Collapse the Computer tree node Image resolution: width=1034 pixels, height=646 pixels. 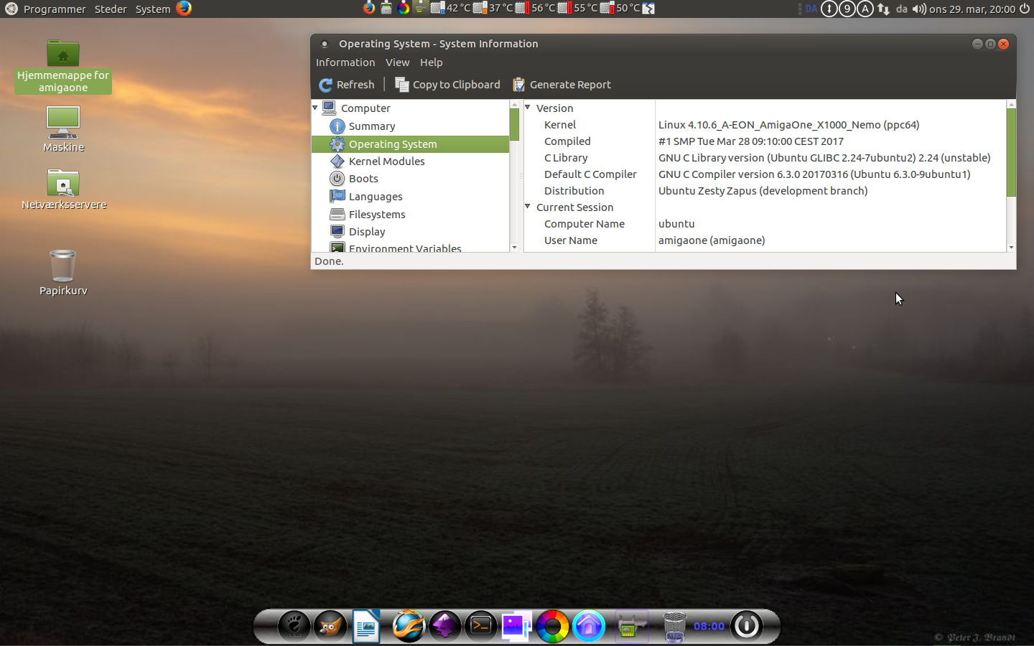[x=315, y=108]
